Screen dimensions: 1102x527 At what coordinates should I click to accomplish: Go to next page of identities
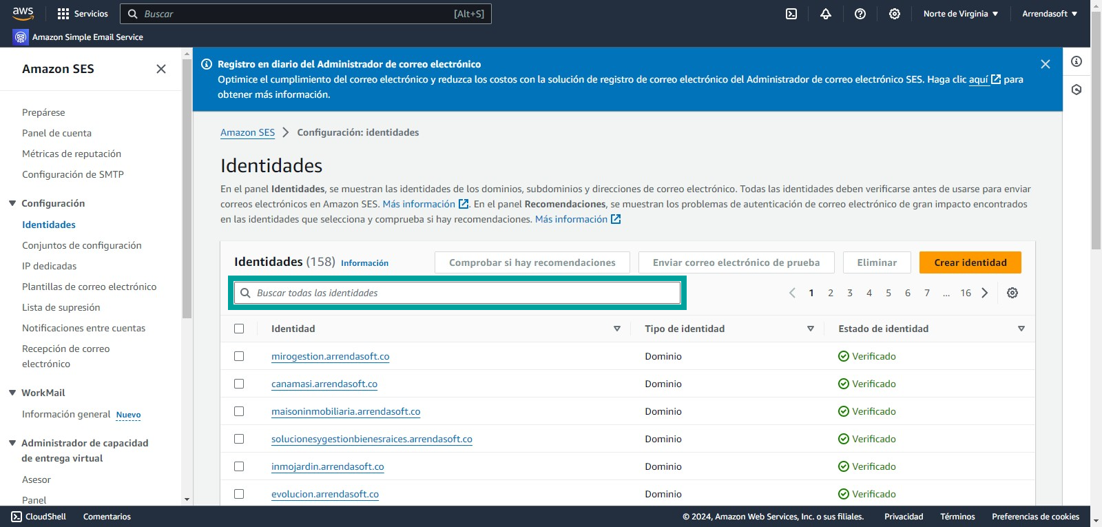pyautogui.click(x=985, y=293)
